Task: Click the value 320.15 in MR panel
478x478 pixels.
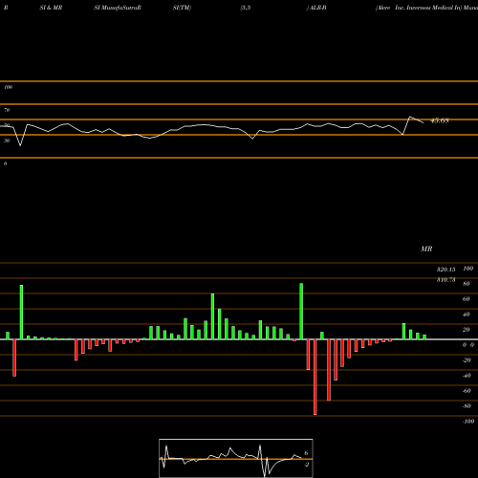Action: tap(446, 270)
